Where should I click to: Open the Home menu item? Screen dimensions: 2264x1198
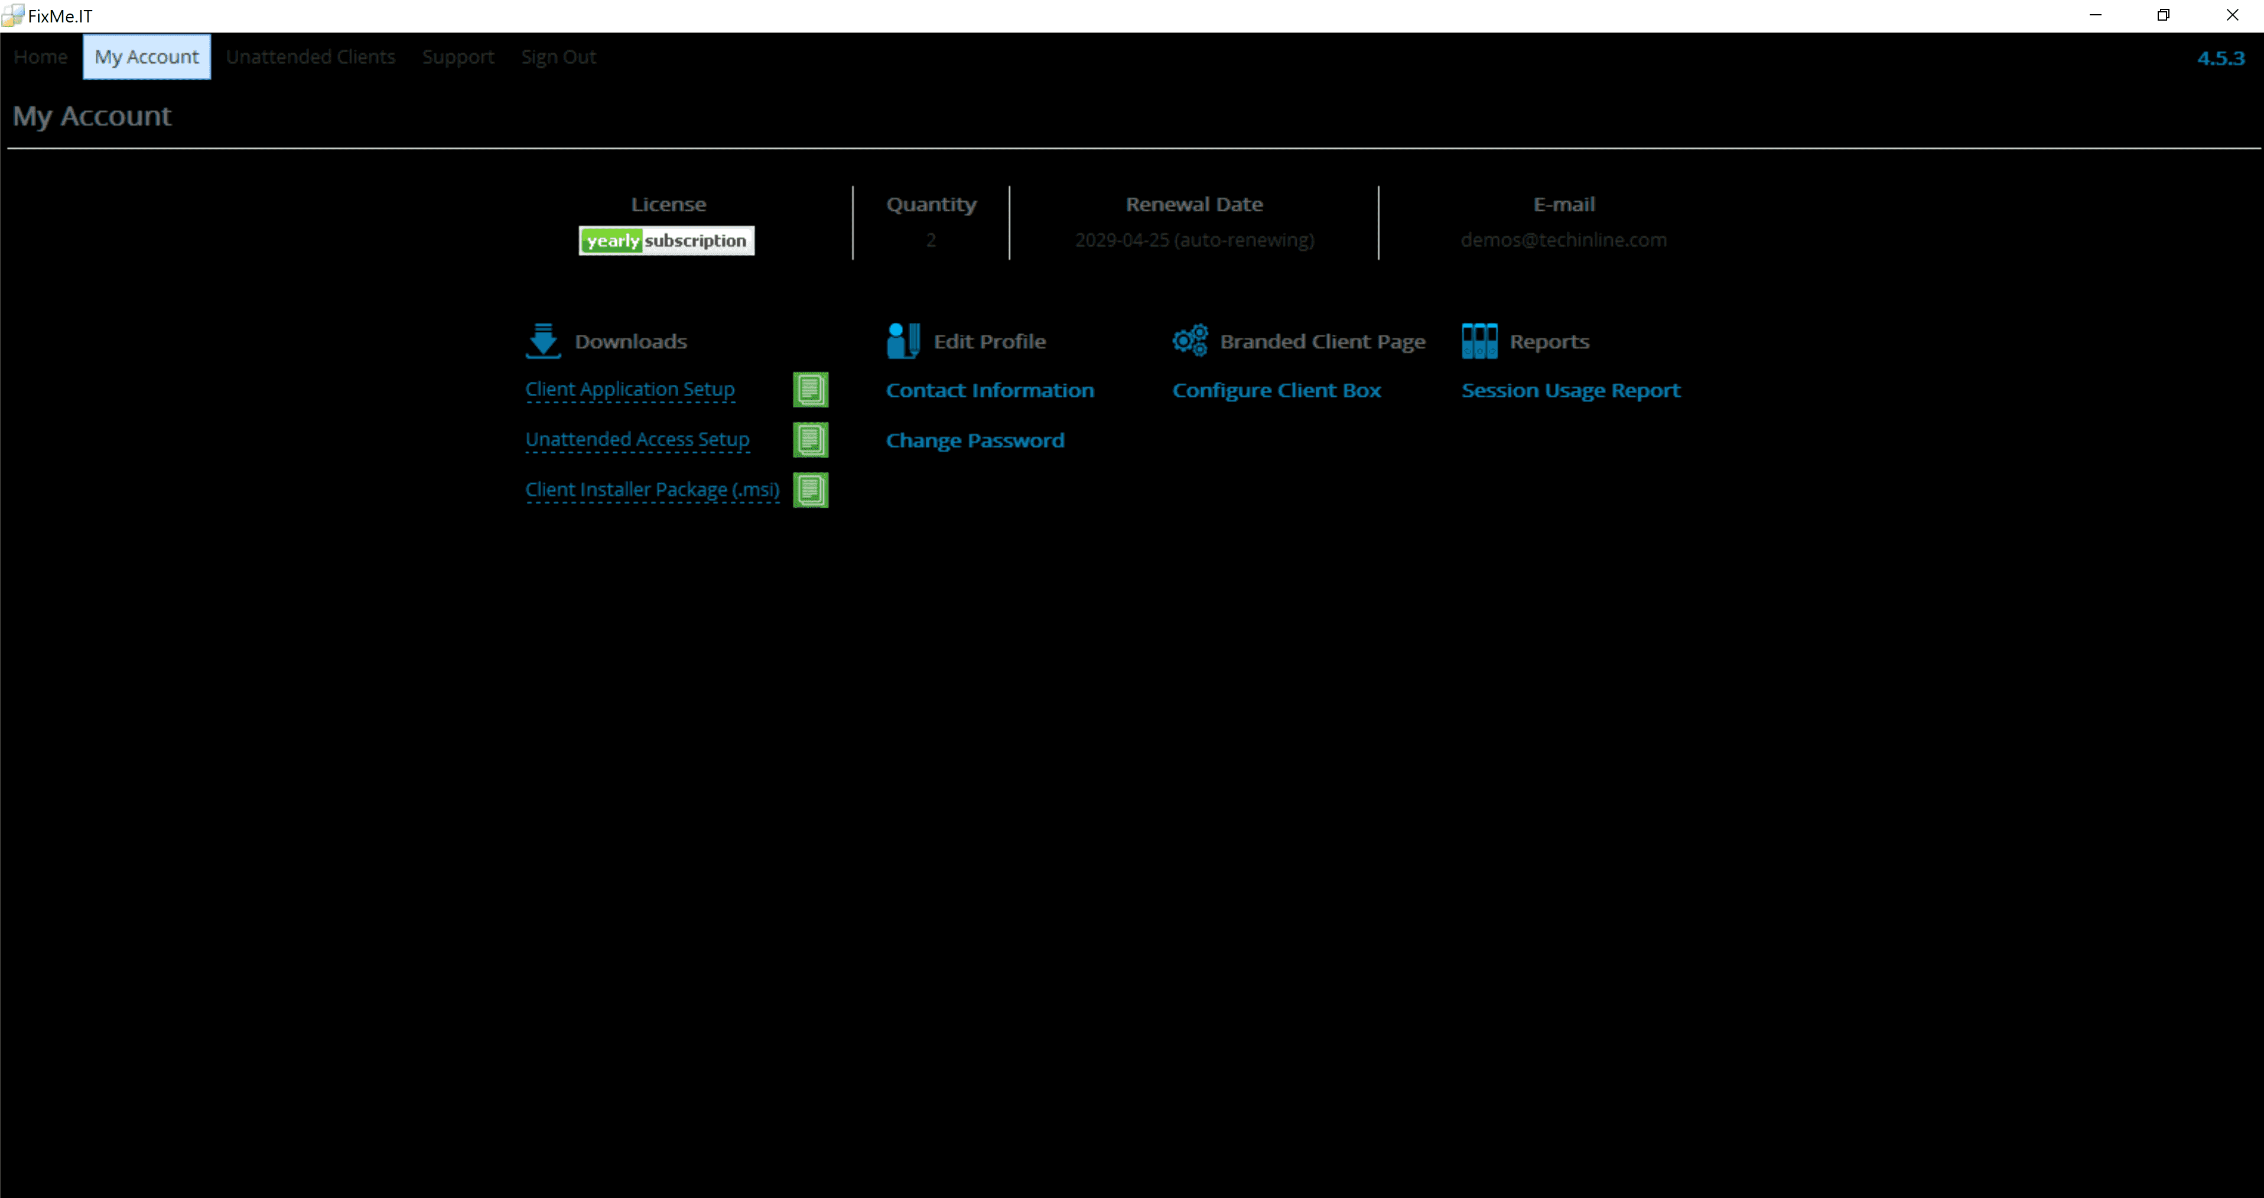40,57
